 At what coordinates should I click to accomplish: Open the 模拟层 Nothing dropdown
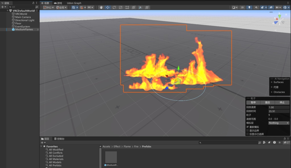[x=278, y=123]
